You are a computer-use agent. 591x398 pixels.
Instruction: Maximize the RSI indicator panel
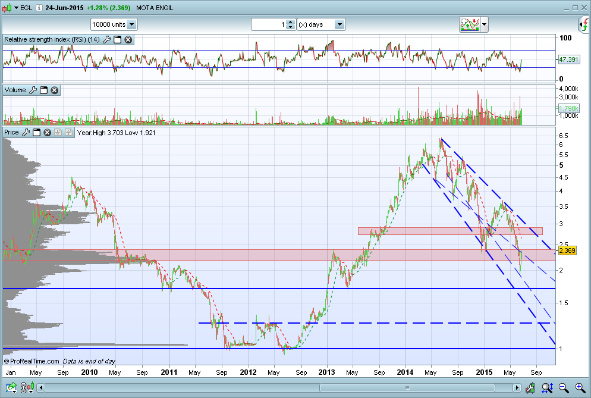pyautogui.click(x=118, y=40)
